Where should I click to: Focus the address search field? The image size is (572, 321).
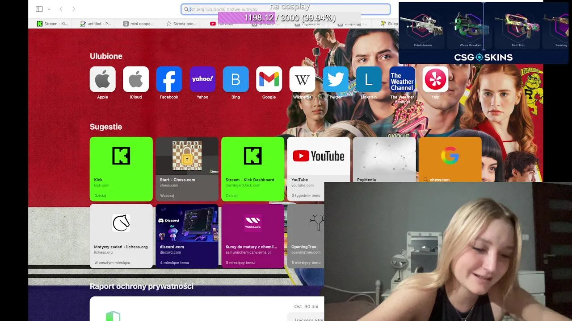tap(286, 9)
